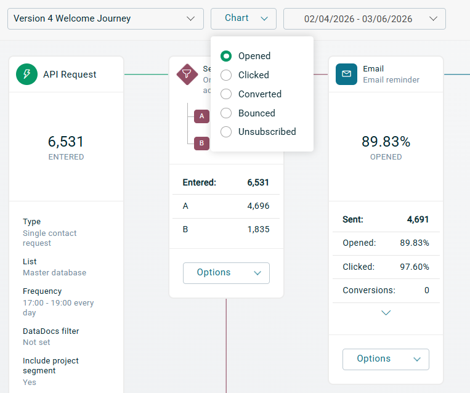Screen dimensions: 470x393
Task: Choose the Converted radio option
Action: point(226,94)
